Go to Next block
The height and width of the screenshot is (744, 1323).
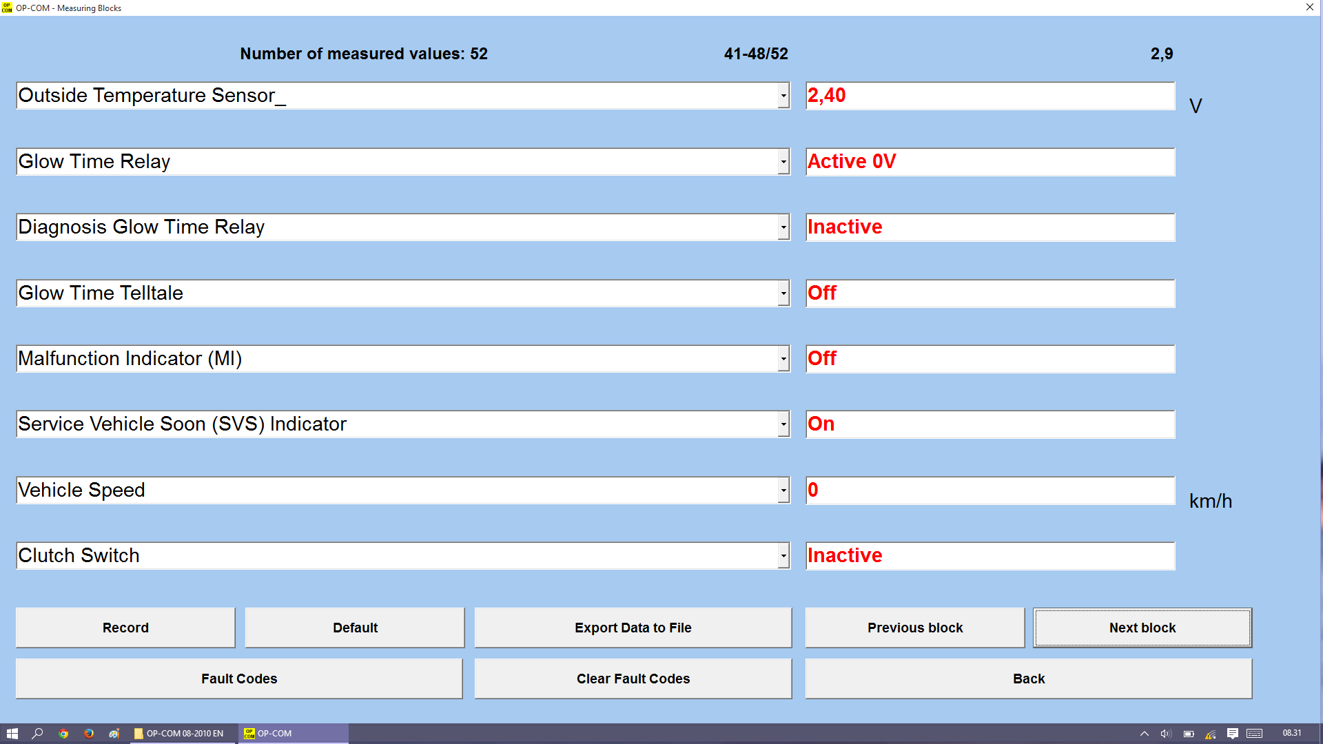(1142, 628)
